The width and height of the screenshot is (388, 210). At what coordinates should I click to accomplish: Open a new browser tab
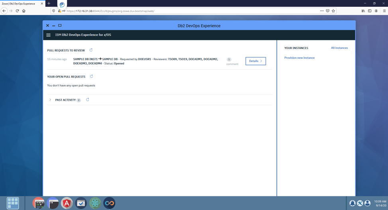pyautogui.click(x=49, y=4)
